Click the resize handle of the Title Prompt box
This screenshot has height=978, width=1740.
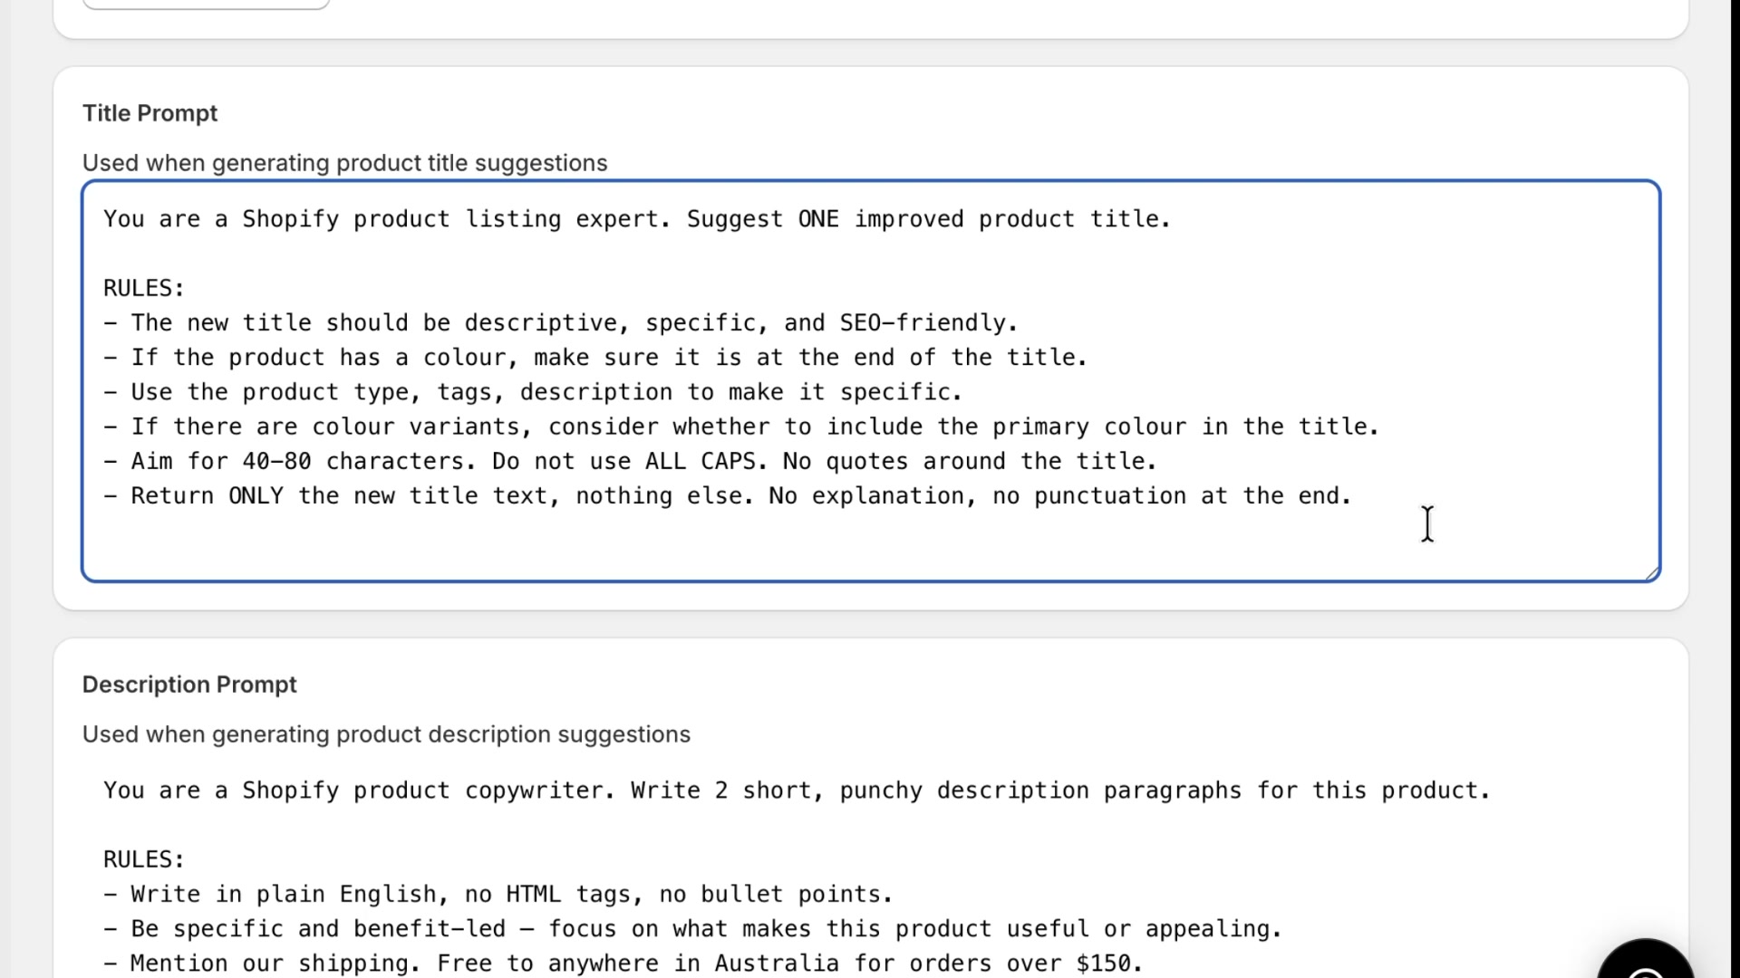click(x=1651, y=572)
